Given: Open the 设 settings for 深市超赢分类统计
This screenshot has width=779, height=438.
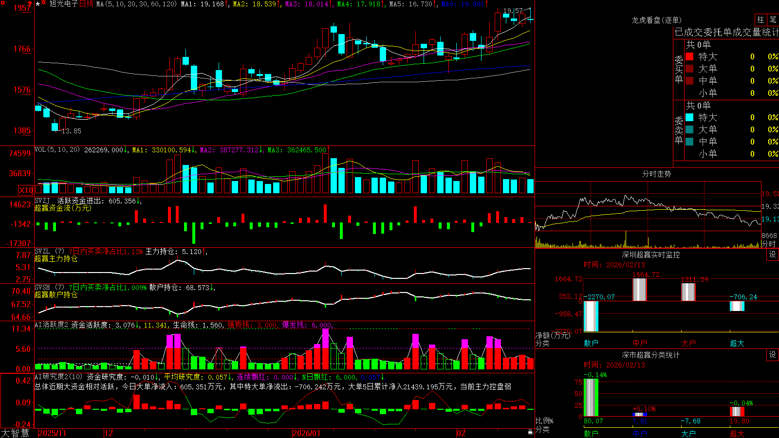Looking at the screenshot, I should click(x=773, y=355).
